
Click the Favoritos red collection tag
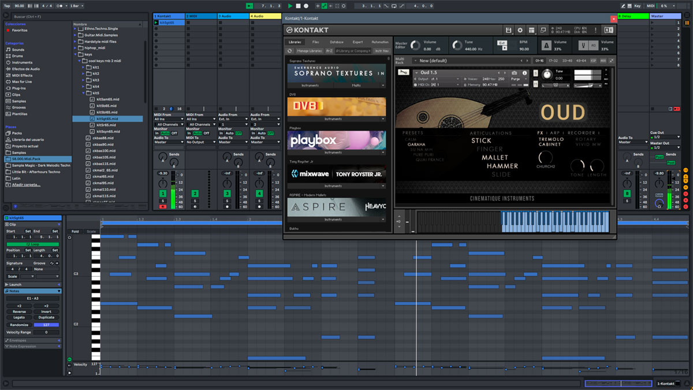pyautogui.click(x=8, y=30)
